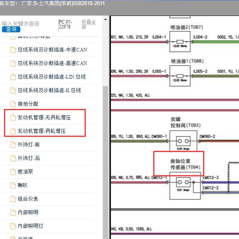Image resolution: width=239 pixels, height=239 pixels.
Task: Open 总线系统及诊断插座-中速CAN entry
Action: tap(52, 50)
